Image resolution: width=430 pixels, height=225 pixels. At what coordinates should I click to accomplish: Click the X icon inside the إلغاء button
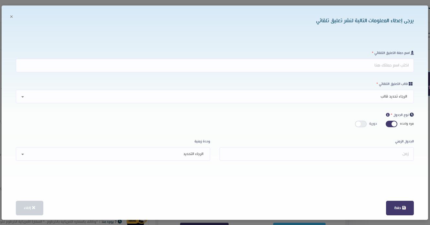click(34, 208)
